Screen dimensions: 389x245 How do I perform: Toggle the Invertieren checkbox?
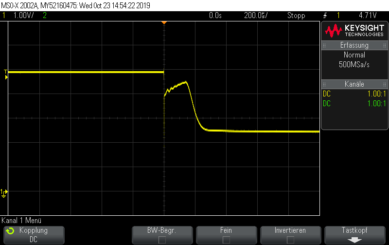pos(290,240)
